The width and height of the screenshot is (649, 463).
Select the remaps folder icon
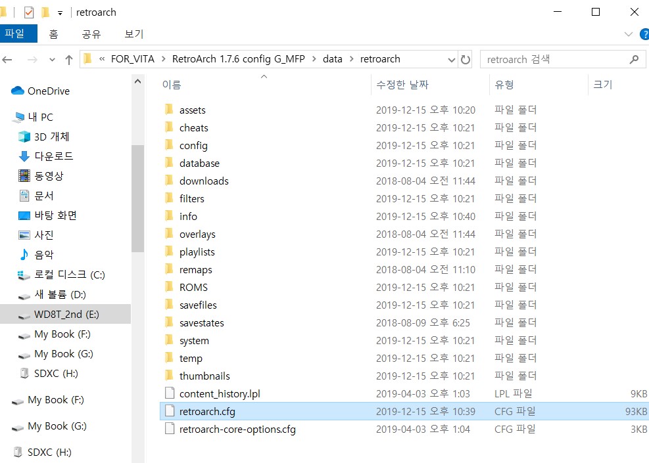click(x=169, y=269)
